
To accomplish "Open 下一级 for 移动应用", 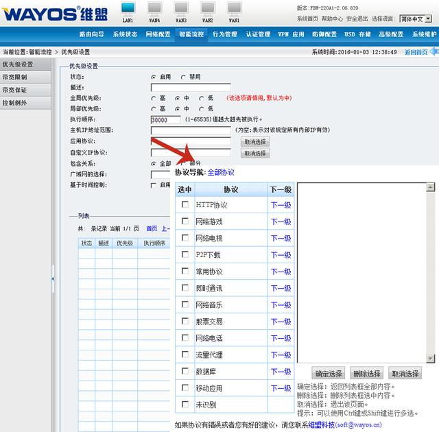I will [x=281, y=388].
